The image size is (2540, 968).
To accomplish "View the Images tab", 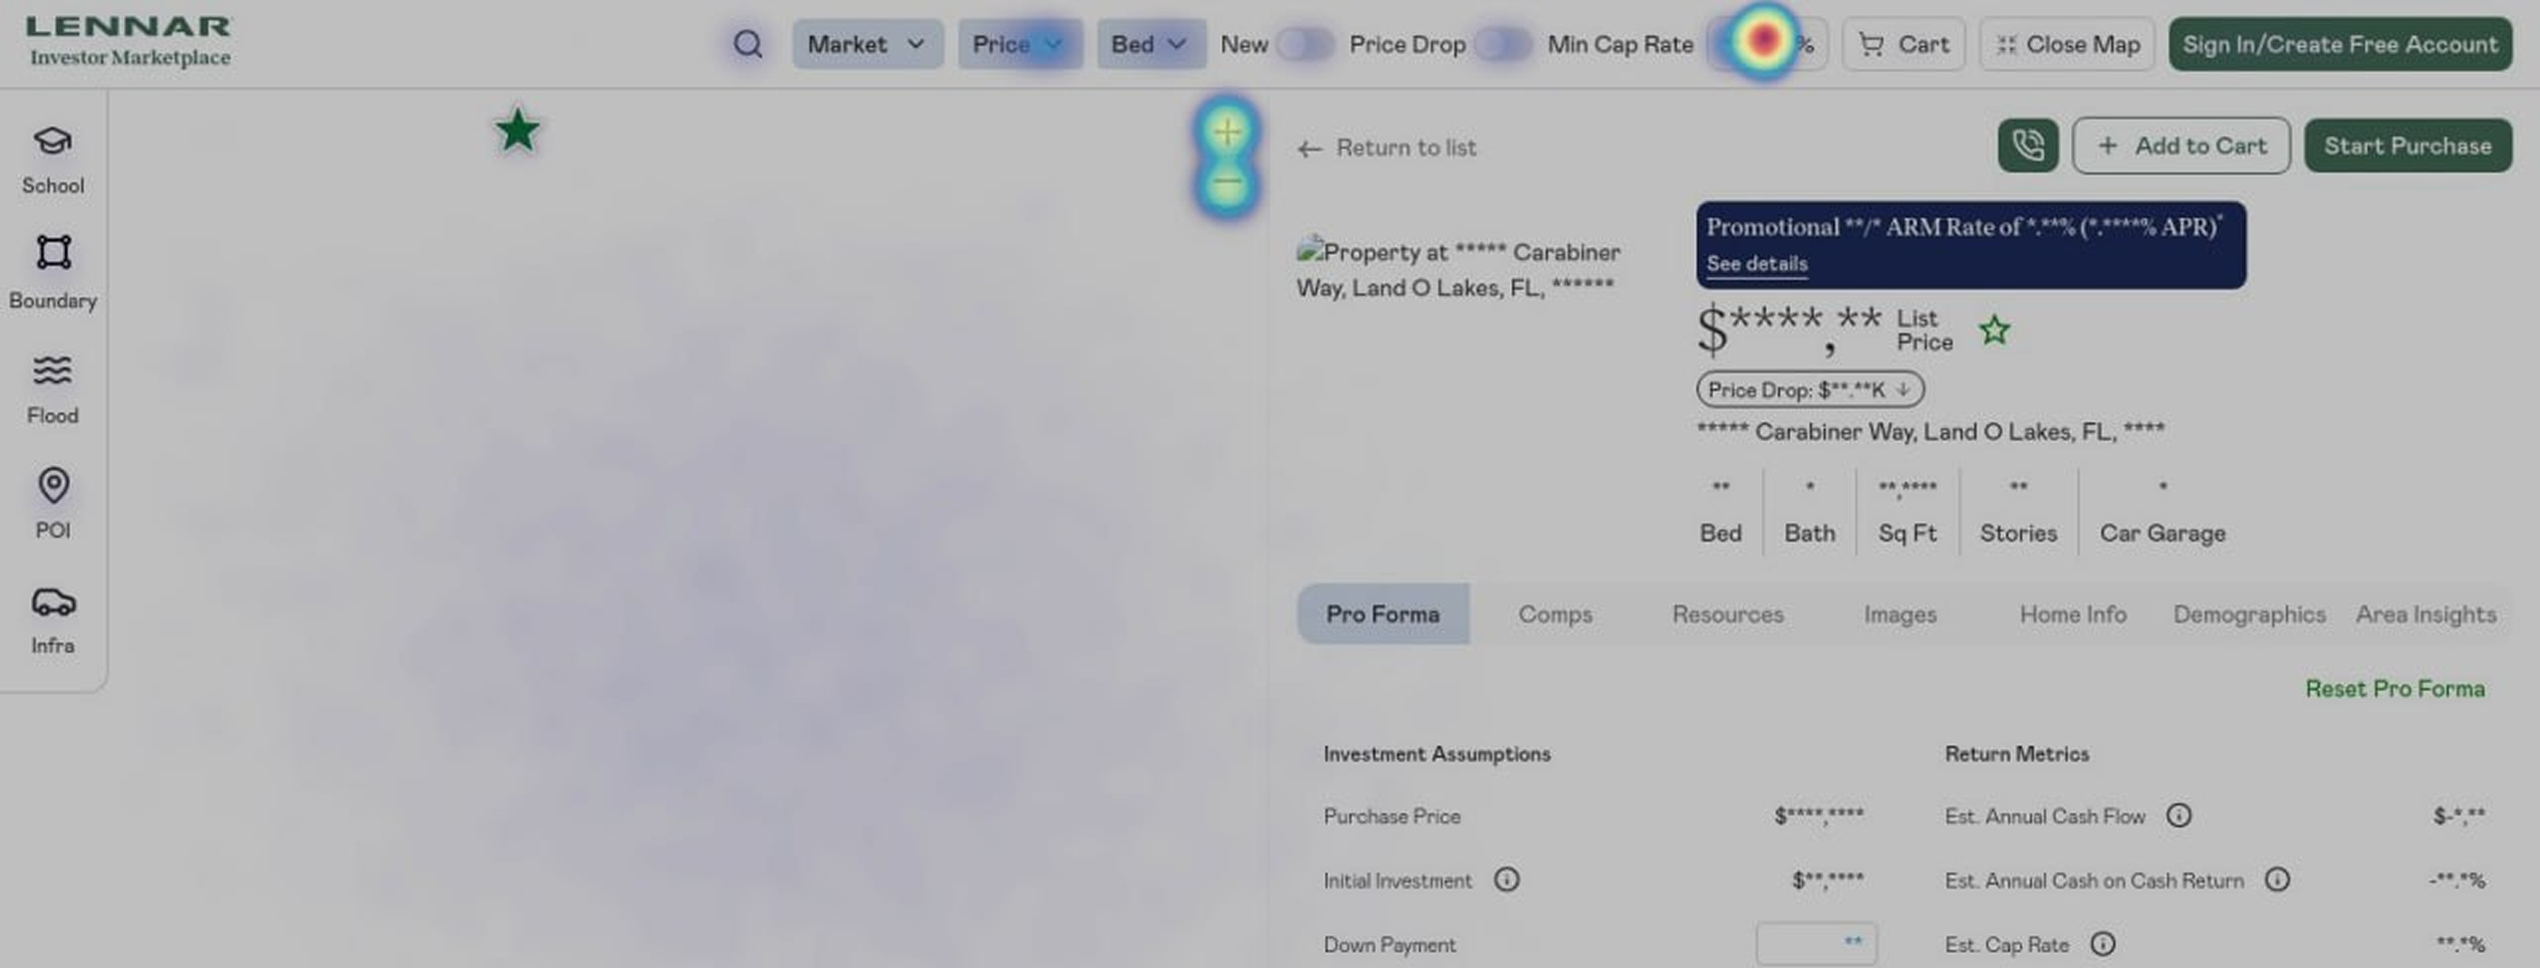I will point(1900,614).
